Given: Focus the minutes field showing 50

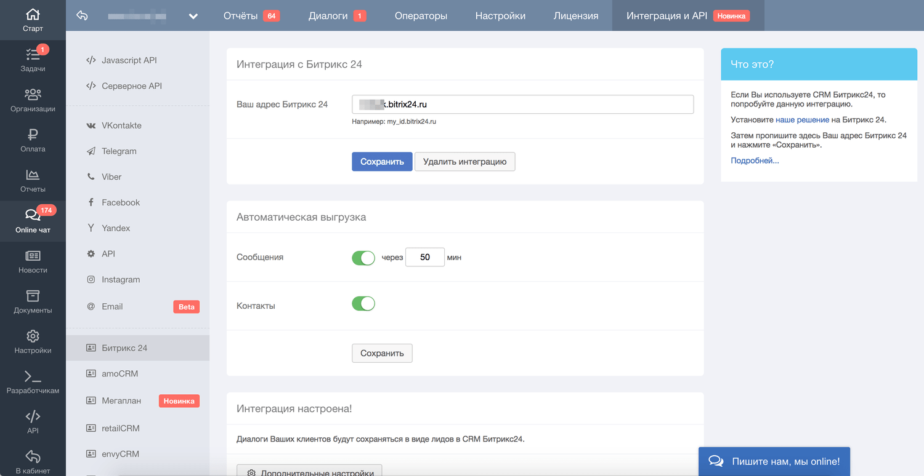Looking at the screenshot, I should point(425,257).
